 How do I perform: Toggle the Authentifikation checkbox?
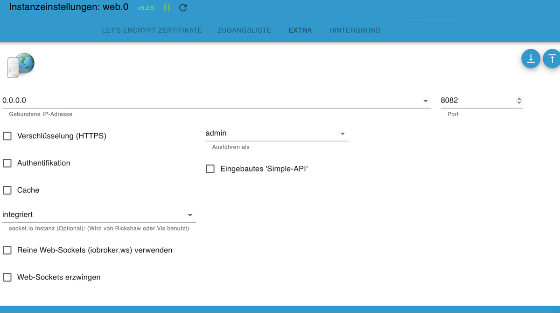[x=7, y=163]
